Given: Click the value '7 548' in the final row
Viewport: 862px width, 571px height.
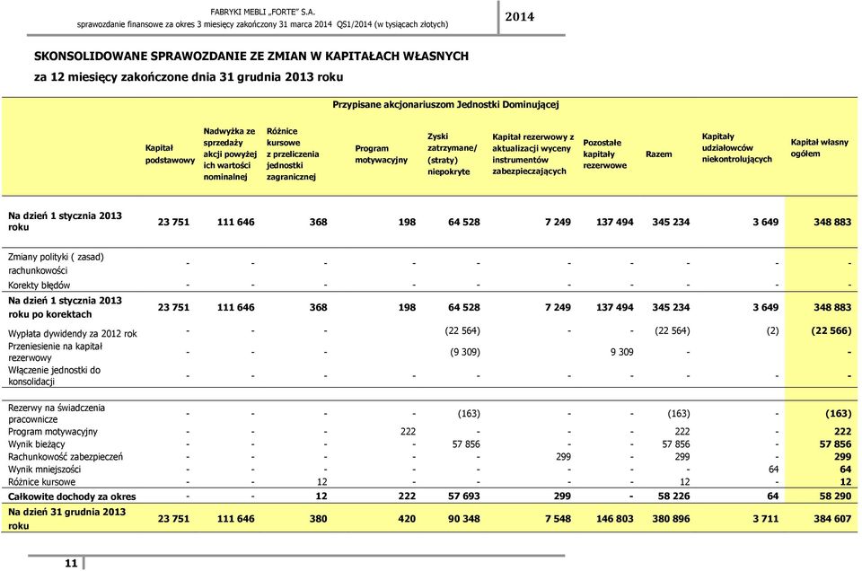Looking at the screenshot, I should [558, 518].
